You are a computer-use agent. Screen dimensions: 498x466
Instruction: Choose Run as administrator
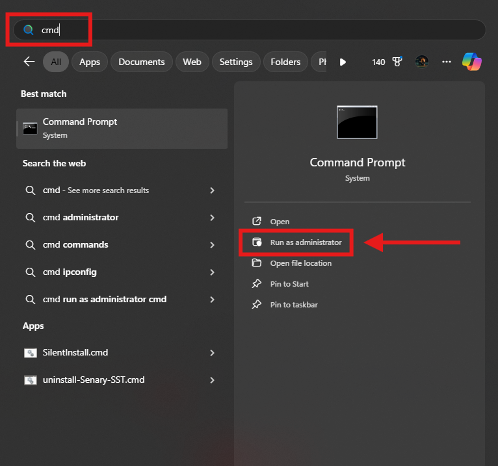[x=306, y=242]
